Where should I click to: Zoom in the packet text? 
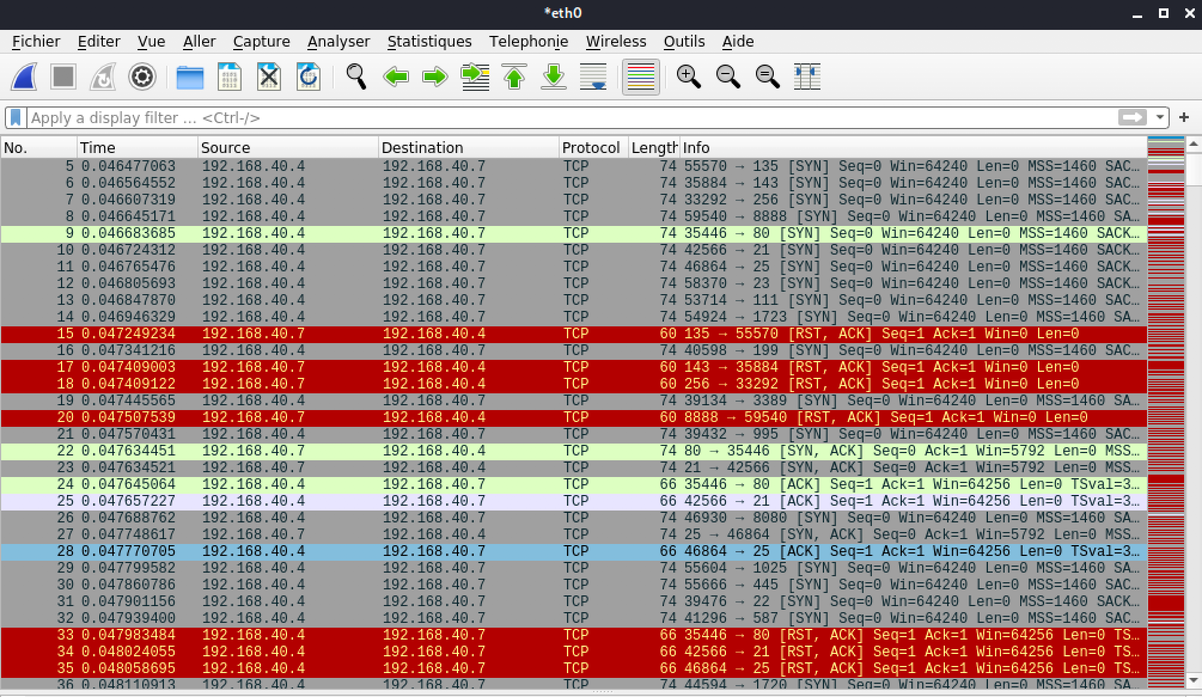(689, 77)
